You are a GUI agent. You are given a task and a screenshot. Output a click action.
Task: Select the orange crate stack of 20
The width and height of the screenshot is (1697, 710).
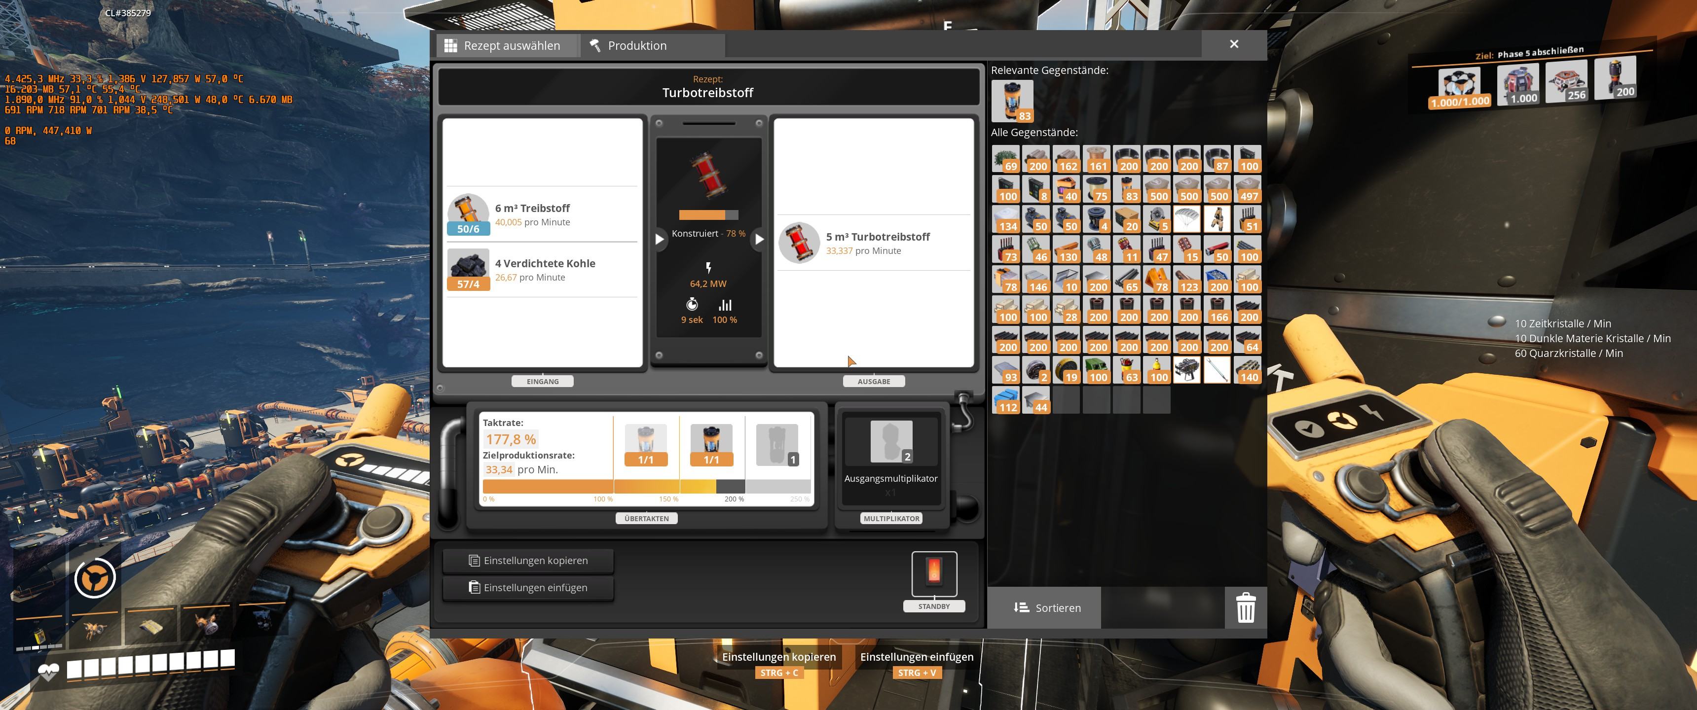(x=1127, y=219)
